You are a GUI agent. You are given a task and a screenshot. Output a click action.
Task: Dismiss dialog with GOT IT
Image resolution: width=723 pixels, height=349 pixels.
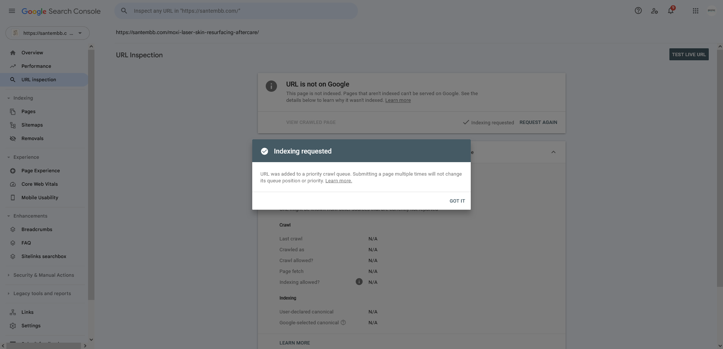pos(457,201)
